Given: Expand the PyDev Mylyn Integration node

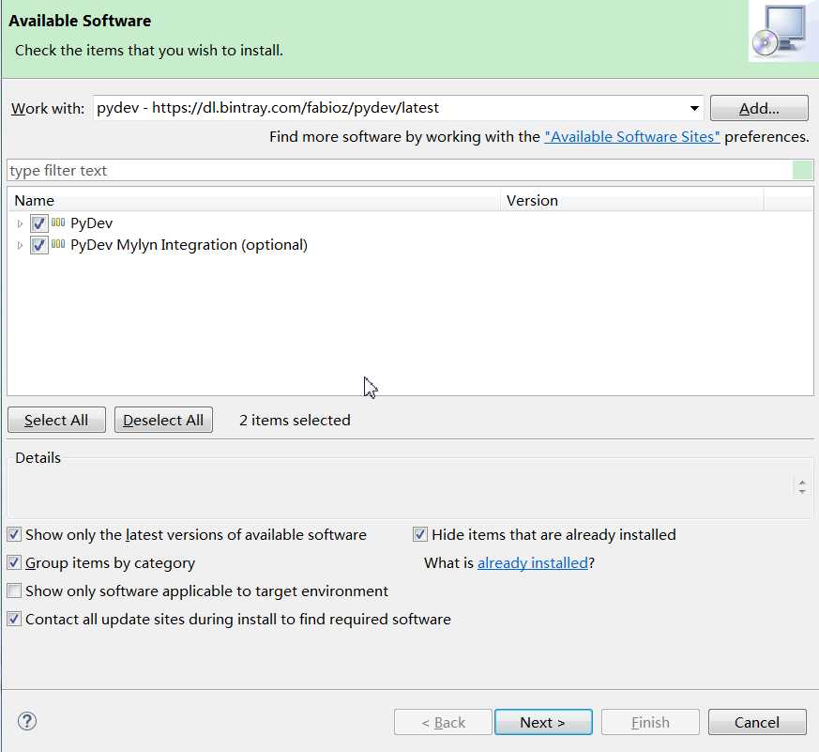Looking at the screenshot, I should 20,245.
